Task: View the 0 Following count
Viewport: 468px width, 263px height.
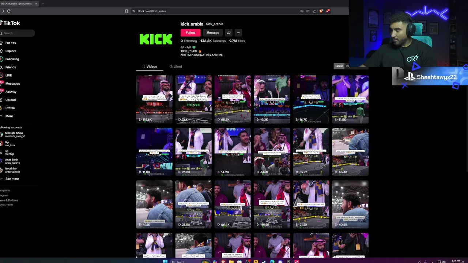Action: [189, 41]
